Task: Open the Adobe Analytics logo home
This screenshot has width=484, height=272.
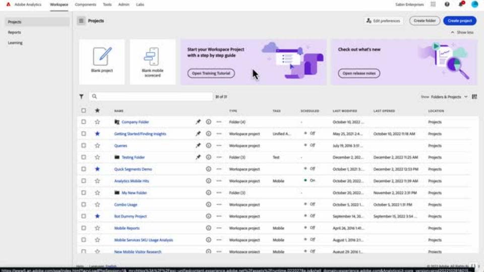Action: 9,5
